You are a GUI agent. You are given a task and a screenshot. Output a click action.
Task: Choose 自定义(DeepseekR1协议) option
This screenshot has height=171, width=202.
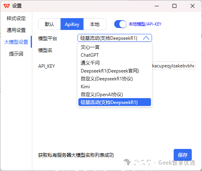(115, 79)
